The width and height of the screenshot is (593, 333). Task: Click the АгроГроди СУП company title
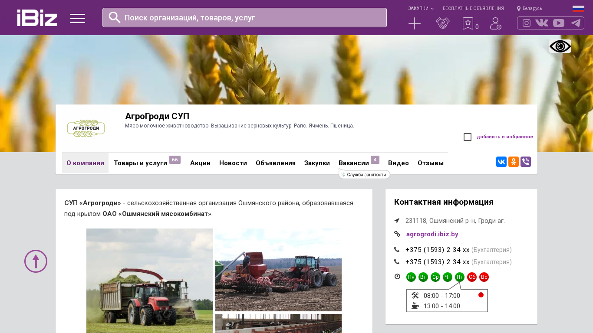point(157,116)
